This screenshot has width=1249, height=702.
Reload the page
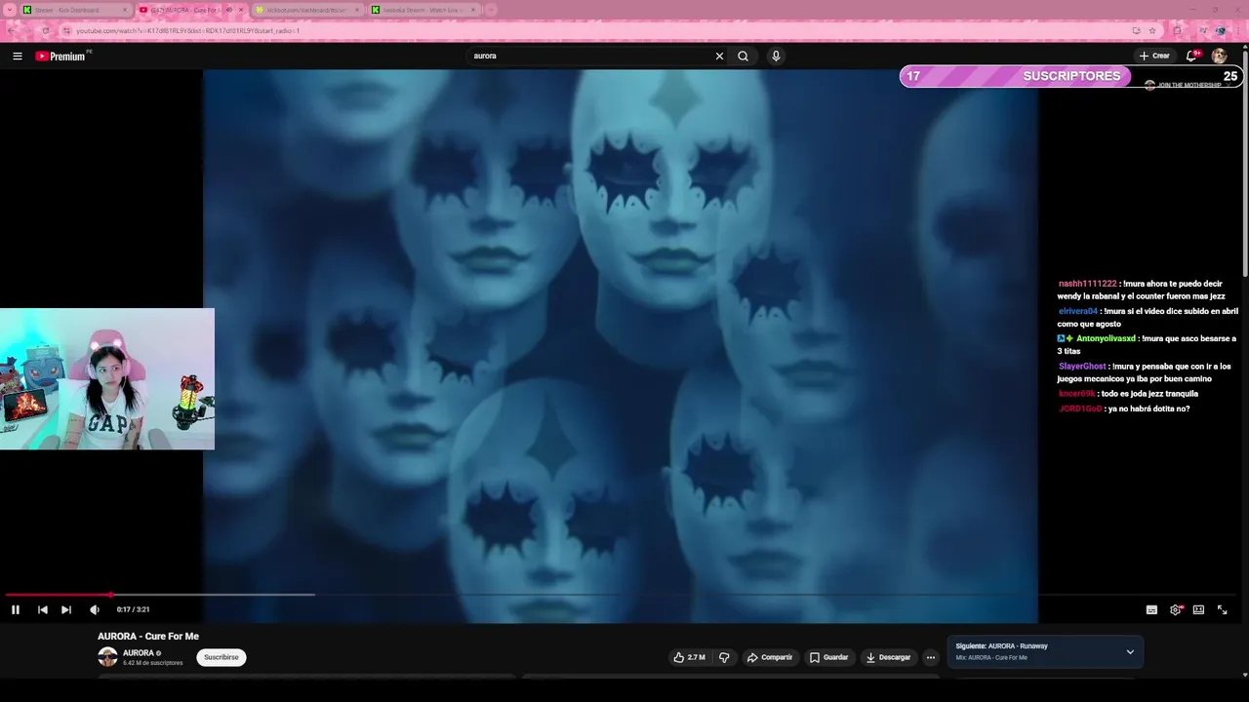pos(45,30)
